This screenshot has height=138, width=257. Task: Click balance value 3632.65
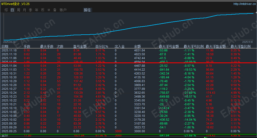pyautogui.click(x=139, y=93)
